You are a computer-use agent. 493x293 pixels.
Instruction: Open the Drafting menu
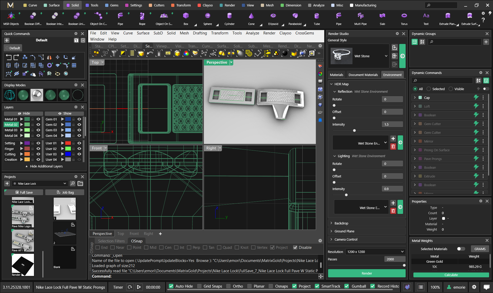[200, 33]
